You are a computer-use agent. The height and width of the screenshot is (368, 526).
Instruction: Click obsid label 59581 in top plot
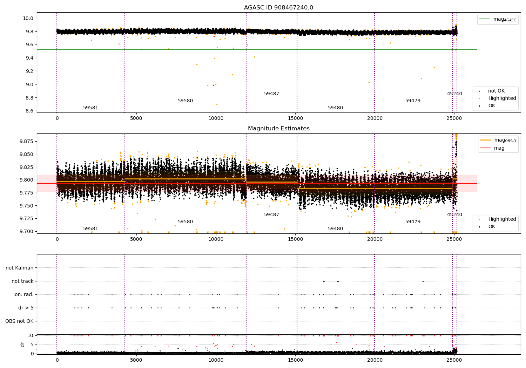[x=90, y=108]
